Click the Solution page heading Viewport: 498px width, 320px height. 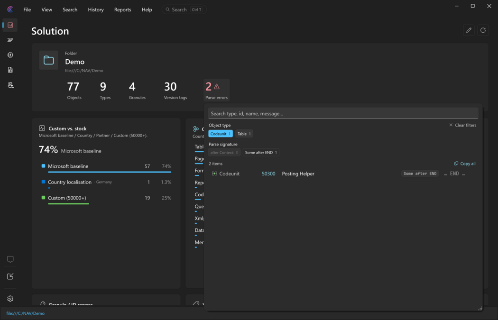[x=50, y=31]
